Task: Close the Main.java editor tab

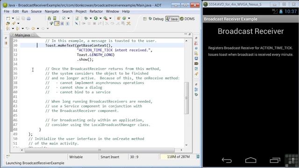Action: click(33, 35)
